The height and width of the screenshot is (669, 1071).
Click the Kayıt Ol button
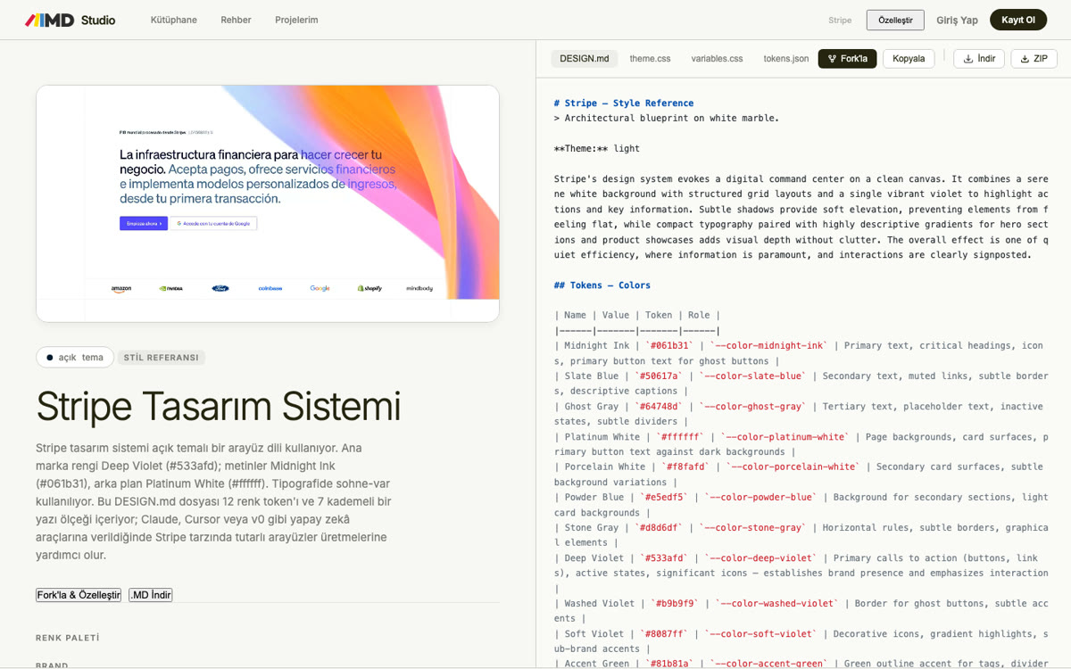1018,20
